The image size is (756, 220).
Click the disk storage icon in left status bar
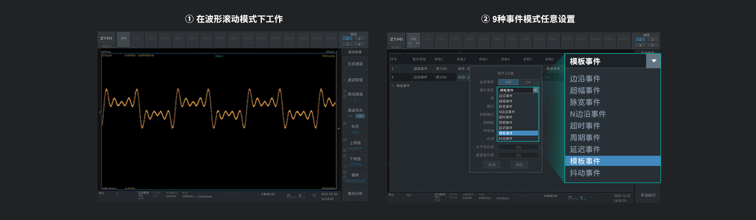coord(289,196)
